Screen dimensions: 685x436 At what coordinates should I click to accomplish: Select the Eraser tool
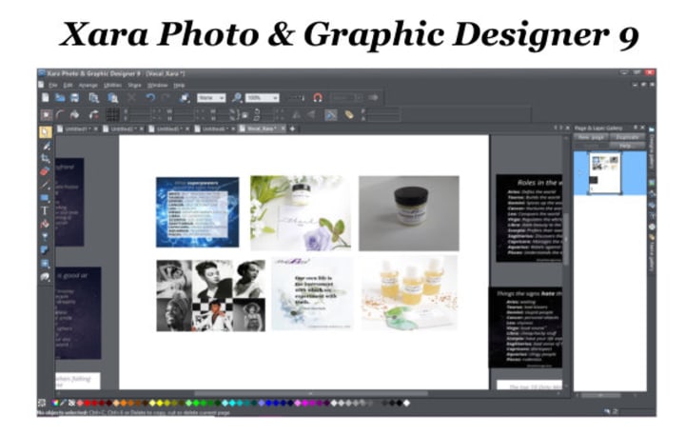(x=46, y=171)
